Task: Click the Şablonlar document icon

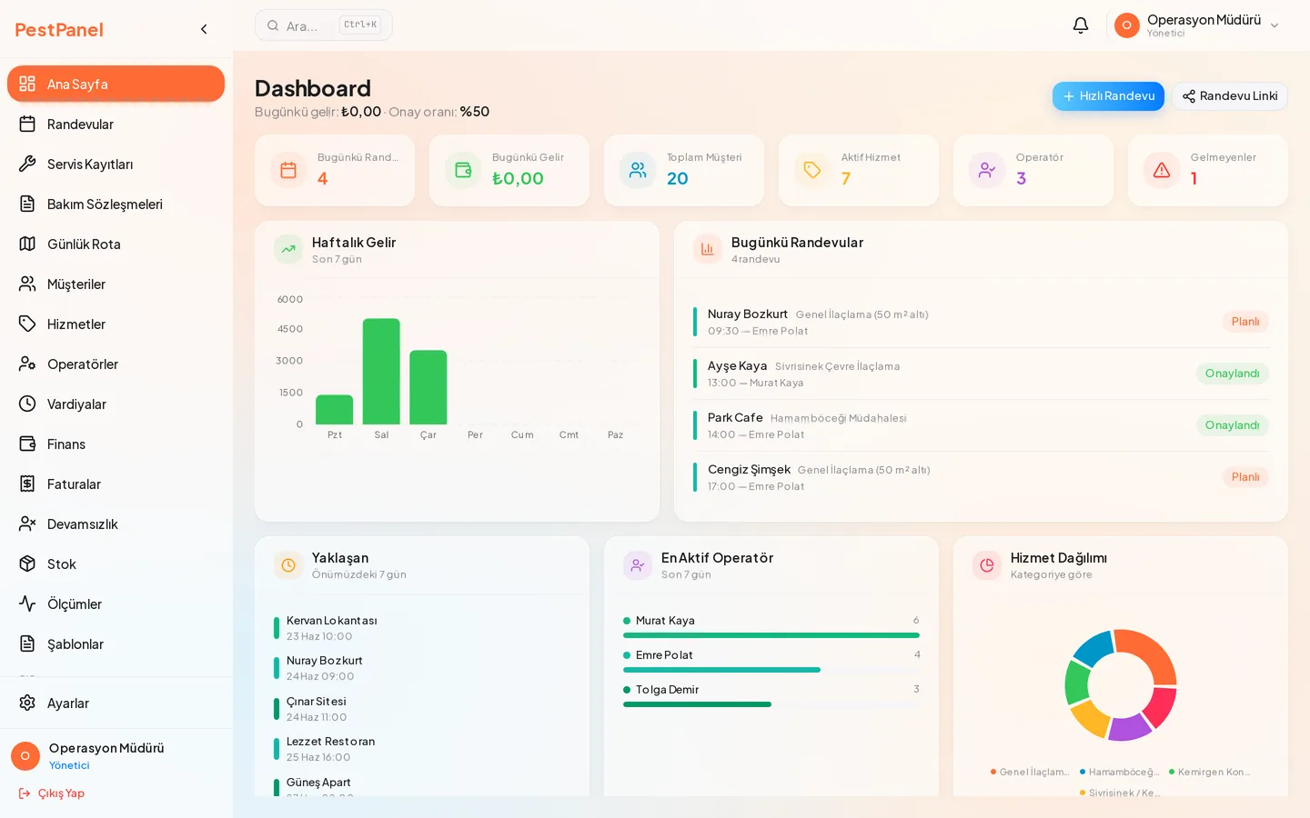Action: point(27,643)
